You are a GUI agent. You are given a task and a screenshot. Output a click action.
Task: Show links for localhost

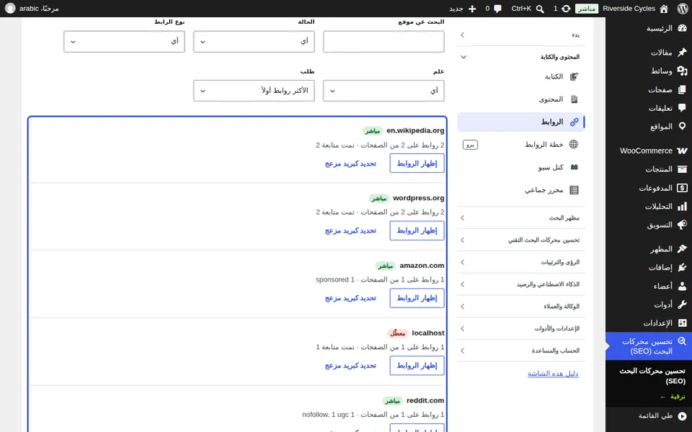pyautogui.click(x=417, y=366)
